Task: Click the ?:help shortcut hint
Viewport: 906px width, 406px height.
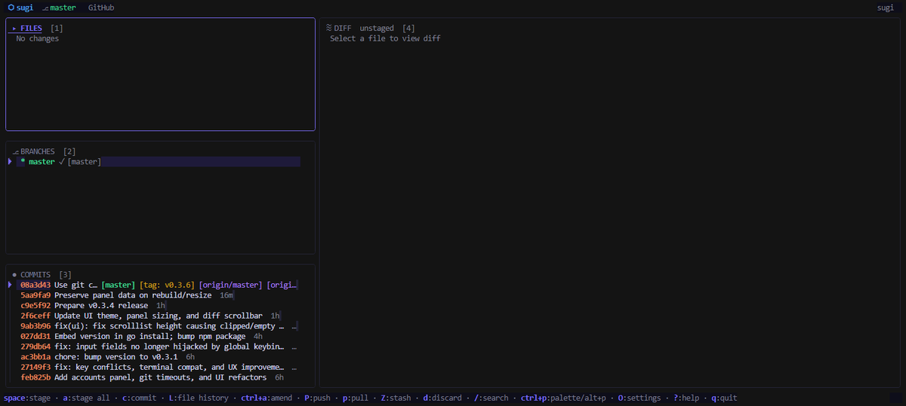Action: (686, 398)
